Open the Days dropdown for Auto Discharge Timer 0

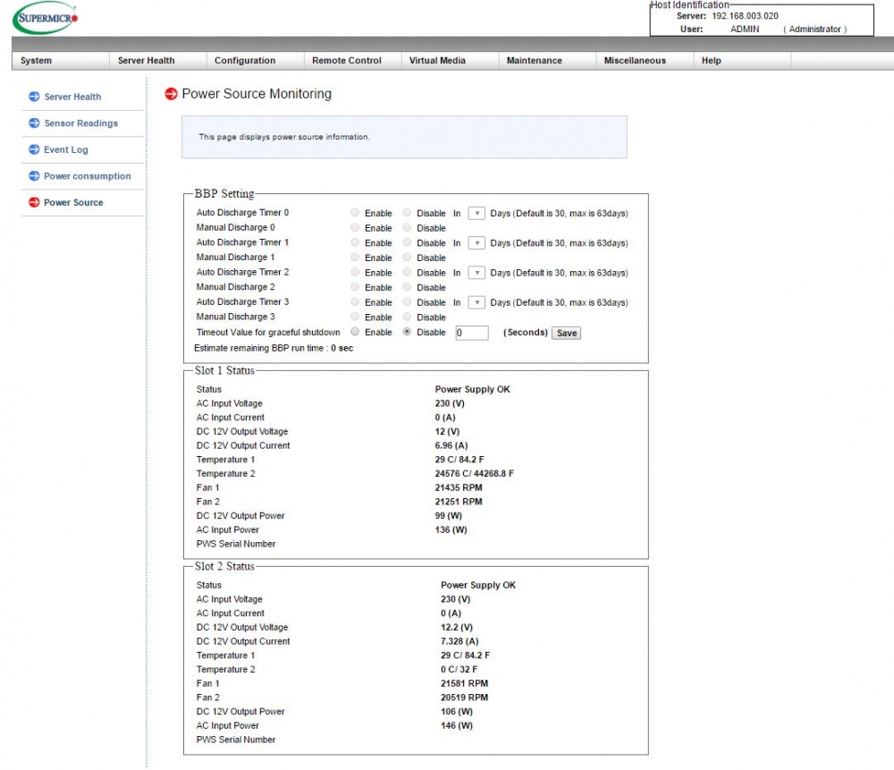click(478, 213)
